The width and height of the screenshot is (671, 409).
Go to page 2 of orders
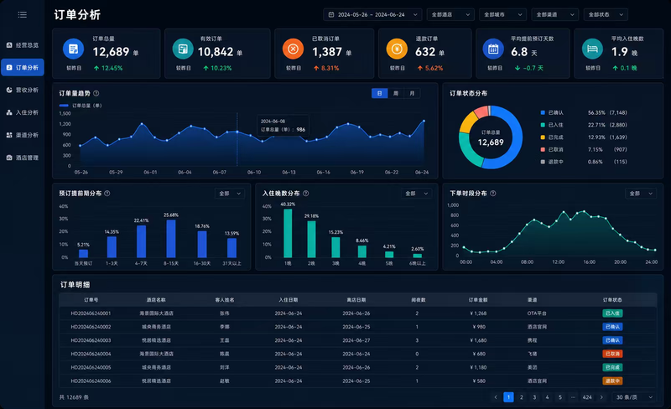pyautogui.click(x=521, y=397)
